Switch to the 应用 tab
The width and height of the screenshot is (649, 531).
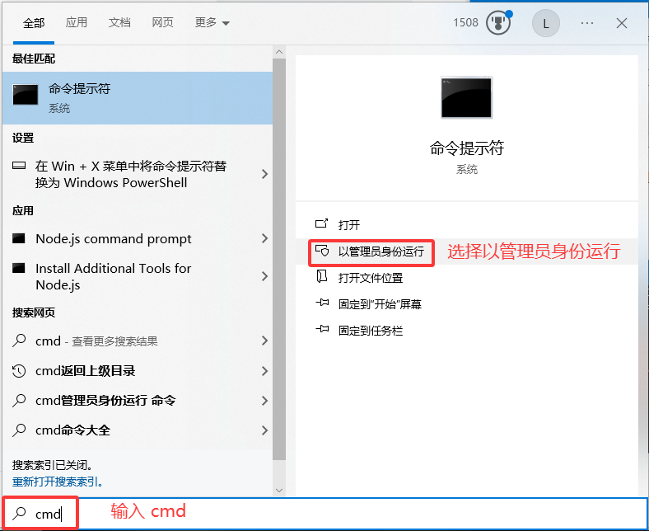(76, 22)
